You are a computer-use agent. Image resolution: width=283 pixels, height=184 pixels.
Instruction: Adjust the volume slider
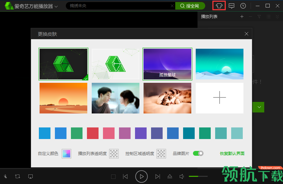[198, 176]
